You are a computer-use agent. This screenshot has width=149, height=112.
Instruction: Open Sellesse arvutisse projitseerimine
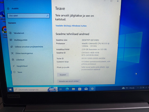[x=29, y=47]
